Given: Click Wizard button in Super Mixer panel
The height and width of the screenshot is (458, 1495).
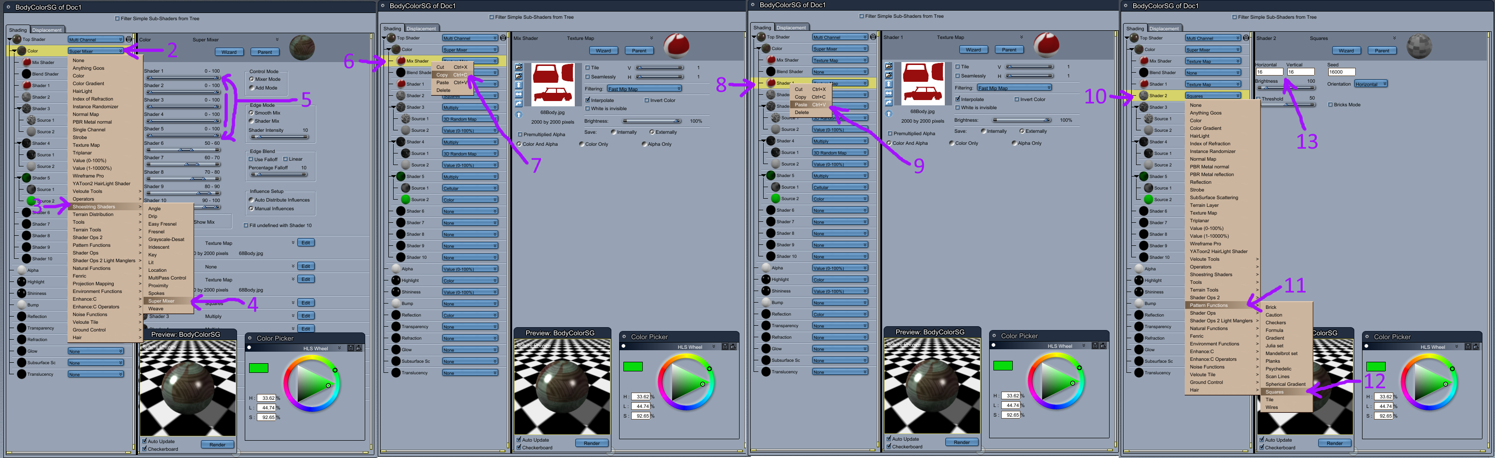Looking at the screenshot, I should point(229,52).
